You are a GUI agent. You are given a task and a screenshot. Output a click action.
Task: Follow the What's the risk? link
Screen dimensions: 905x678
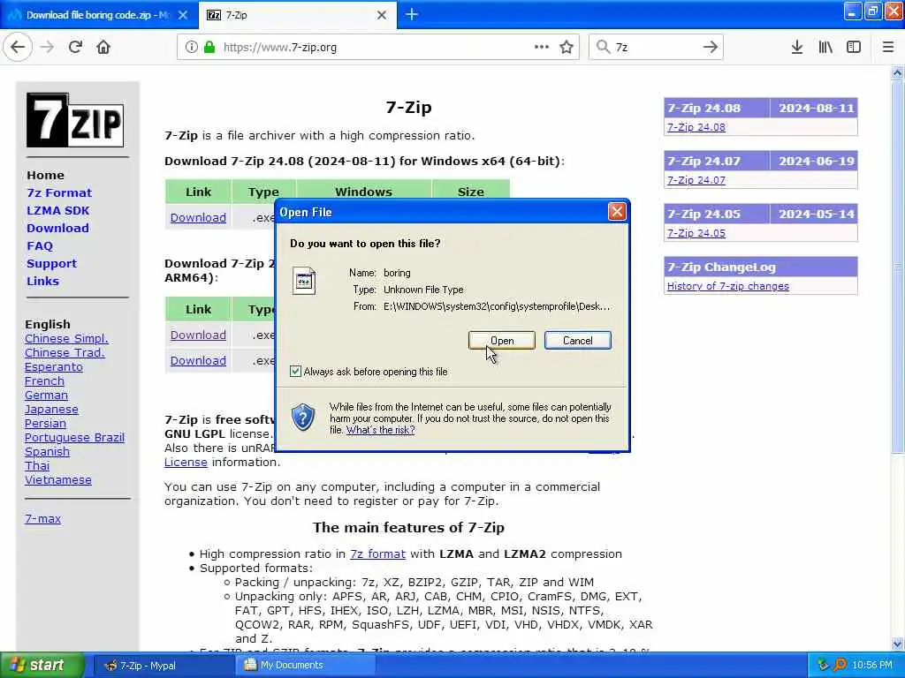coord(380,430)
